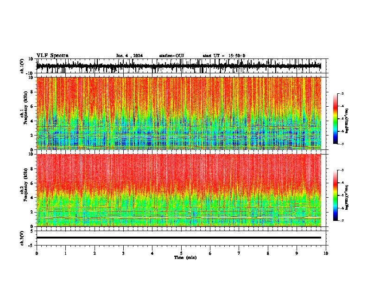
Task: Click the '4' kHz tick on ch.1 spectrogram
Action: click(x=32, y=121)
